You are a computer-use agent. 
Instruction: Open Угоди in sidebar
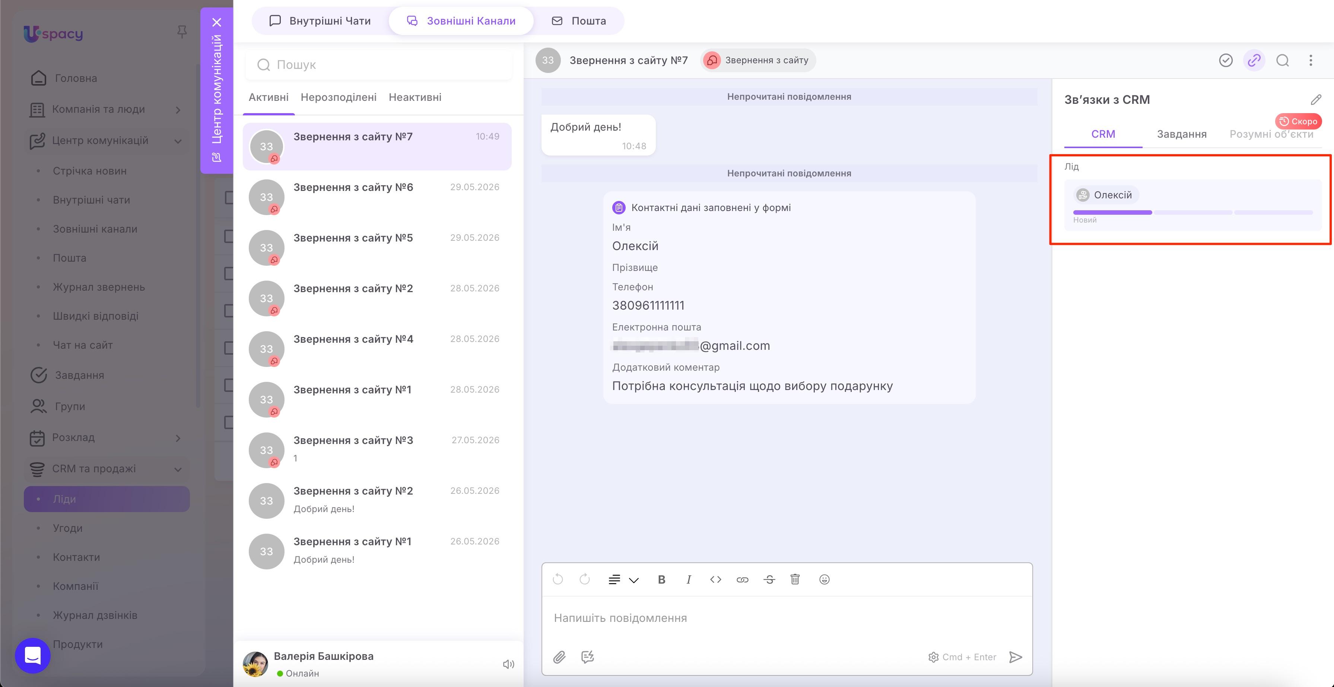coord(67,528)
